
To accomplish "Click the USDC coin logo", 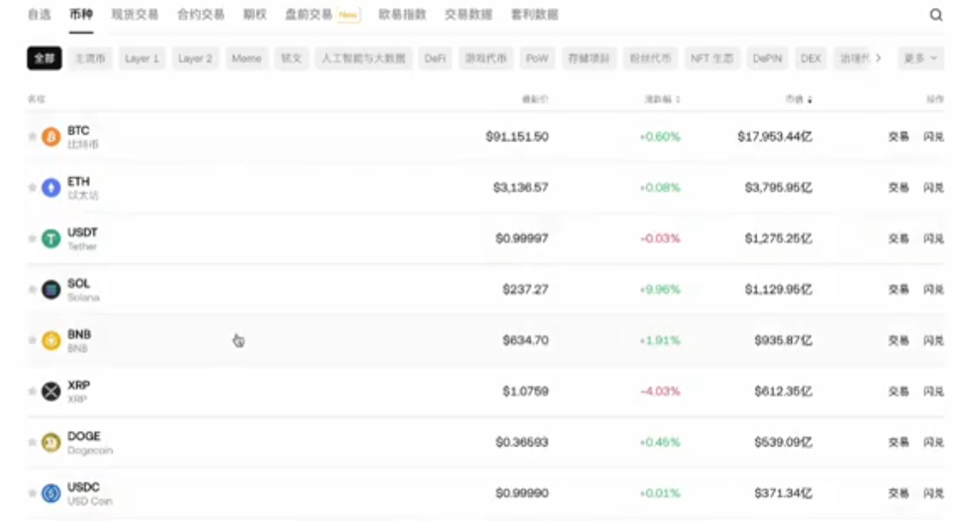I will point(51,492).
